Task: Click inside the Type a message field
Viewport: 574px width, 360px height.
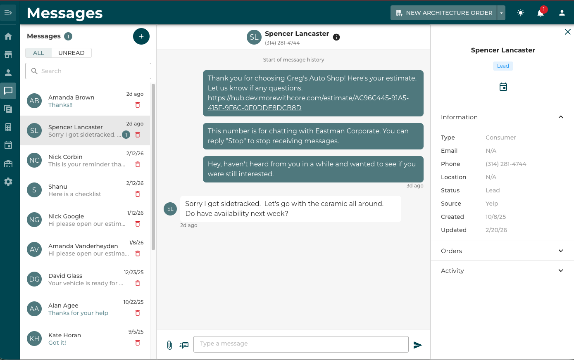Action: tap(301, 344)
